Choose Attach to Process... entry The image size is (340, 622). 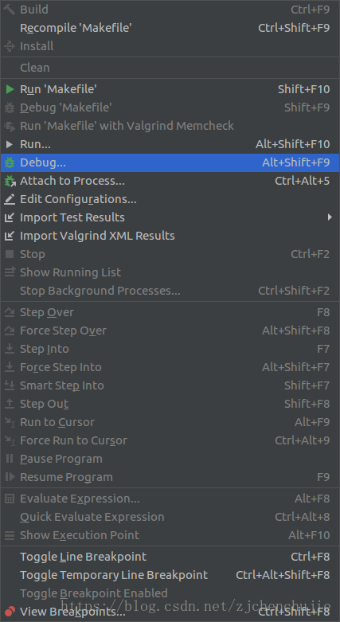pos(170,181)
